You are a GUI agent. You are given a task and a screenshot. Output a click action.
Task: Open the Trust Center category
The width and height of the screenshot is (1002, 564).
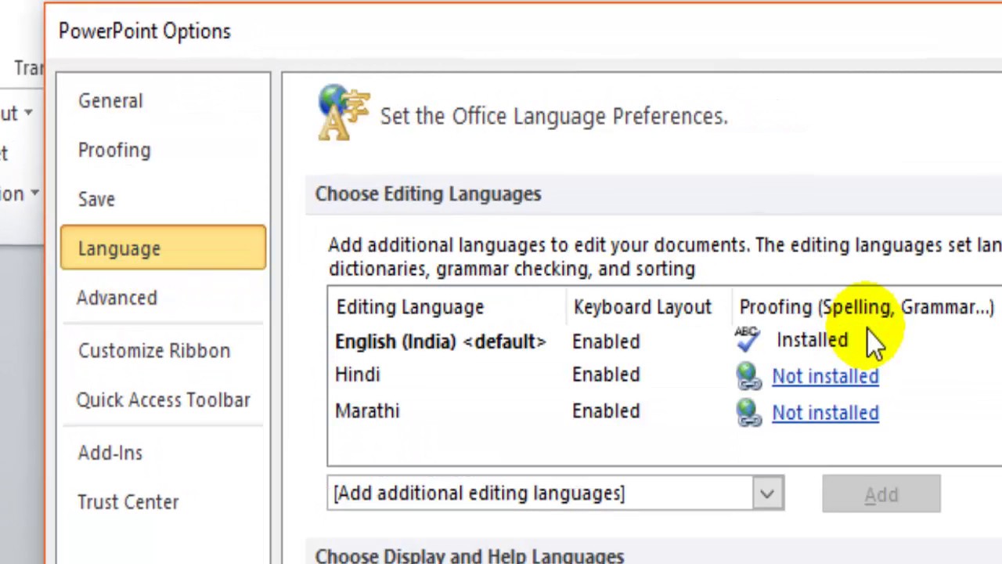pyautogui.click(x=128, y=502)
